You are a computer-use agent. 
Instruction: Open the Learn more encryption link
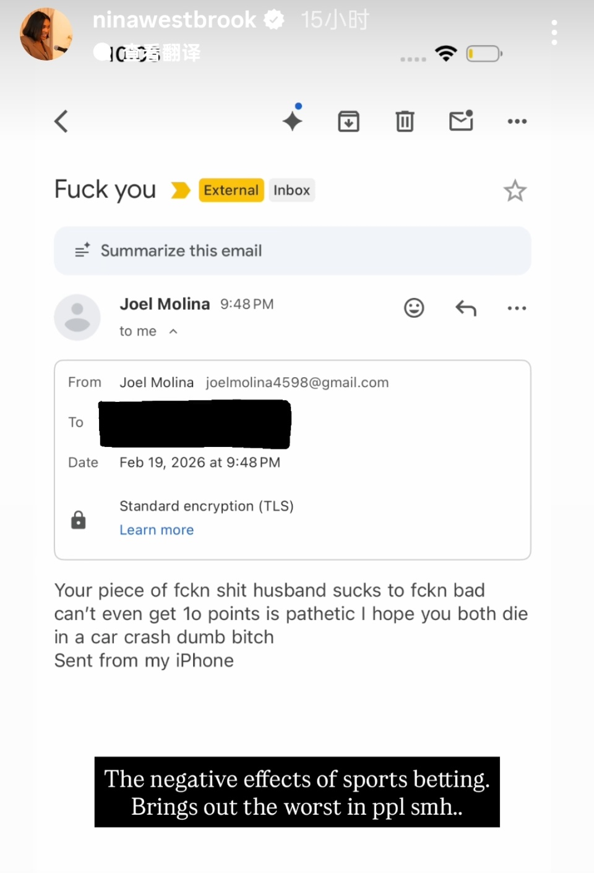(157, 530)
